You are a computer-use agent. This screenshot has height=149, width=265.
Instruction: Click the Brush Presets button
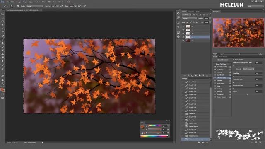222,60
